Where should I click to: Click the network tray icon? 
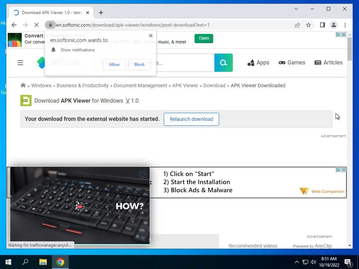[x=305, y=262]
